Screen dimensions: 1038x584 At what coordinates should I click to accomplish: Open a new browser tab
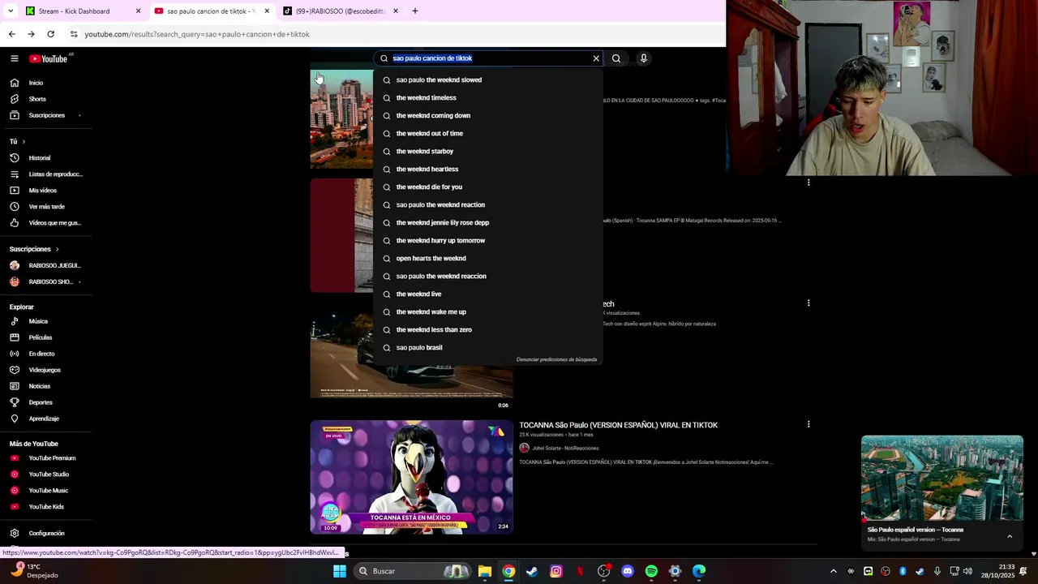point(415,11)
